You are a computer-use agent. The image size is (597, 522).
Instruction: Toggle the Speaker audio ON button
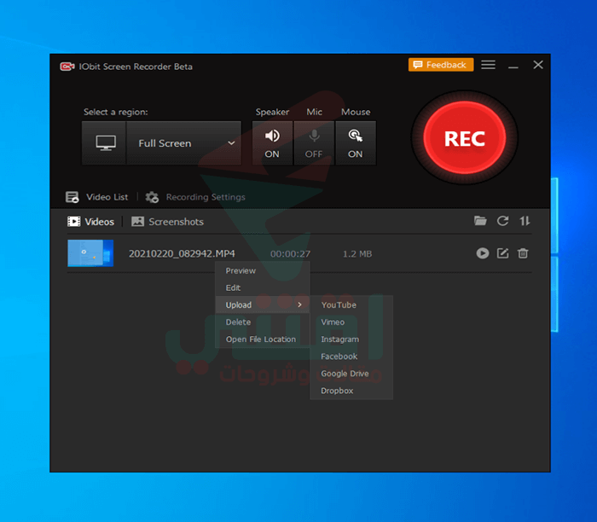click(272, 143)
